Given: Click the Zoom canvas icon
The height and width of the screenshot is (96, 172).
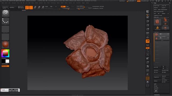Looking at the screenshot, I should pyautogui.click(x=148, y=21).
